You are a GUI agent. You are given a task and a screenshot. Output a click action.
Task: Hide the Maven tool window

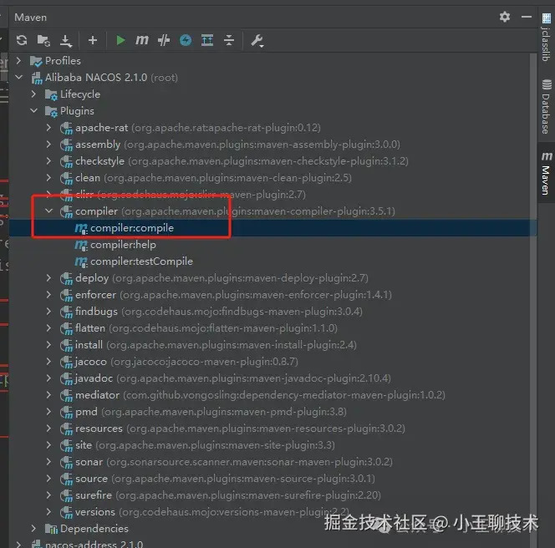point(527,17)
